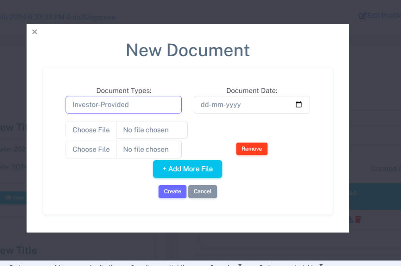Click the first 'No file chosen' text

coord(146,130)
